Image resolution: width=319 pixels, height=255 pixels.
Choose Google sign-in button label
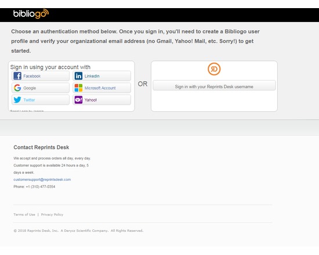coord(30,88)
